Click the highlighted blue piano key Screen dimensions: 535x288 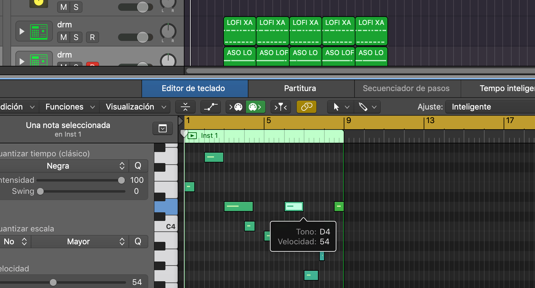[166, 206]
